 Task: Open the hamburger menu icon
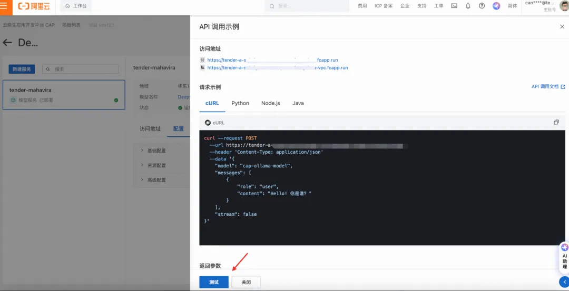[4, 6]
